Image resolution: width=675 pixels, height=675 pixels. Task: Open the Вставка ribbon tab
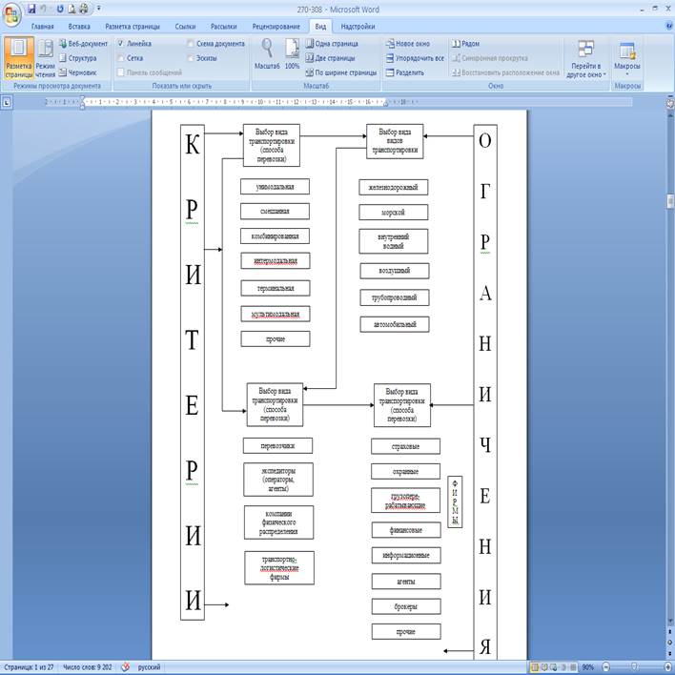(80, 27)
